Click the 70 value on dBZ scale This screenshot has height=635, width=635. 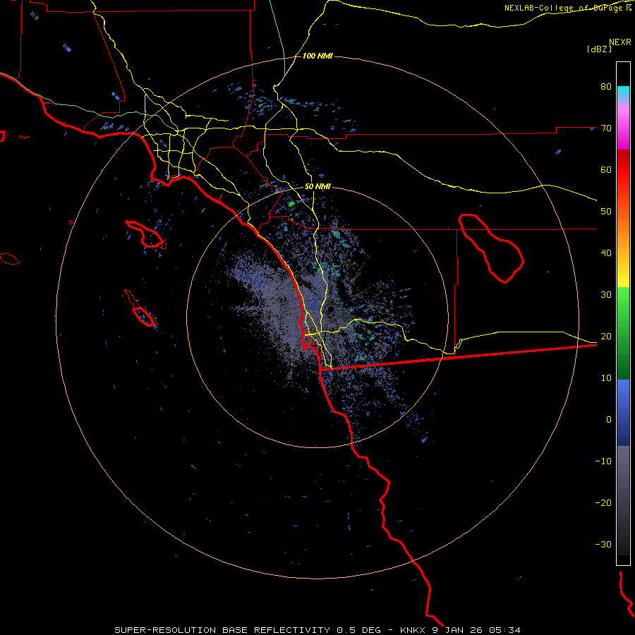[606, 128]
